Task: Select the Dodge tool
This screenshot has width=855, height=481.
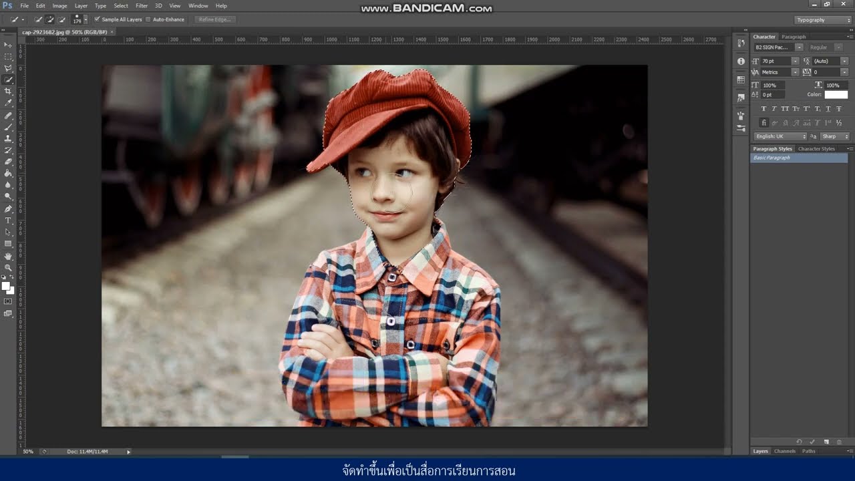Action: click(x=8, y=196)
